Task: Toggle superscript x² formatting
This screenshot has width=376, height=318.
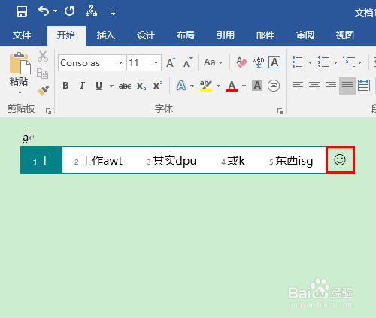Action: (158, 86)
